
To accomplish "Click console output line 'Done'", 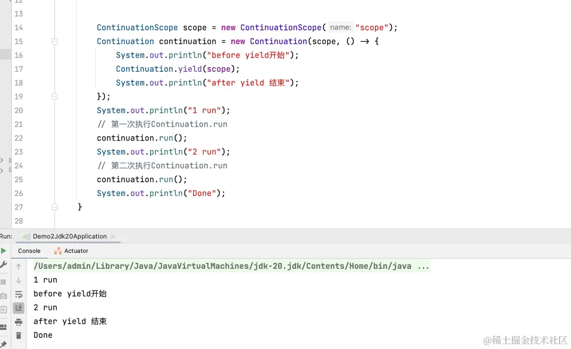I will click(x=43, y=335).
